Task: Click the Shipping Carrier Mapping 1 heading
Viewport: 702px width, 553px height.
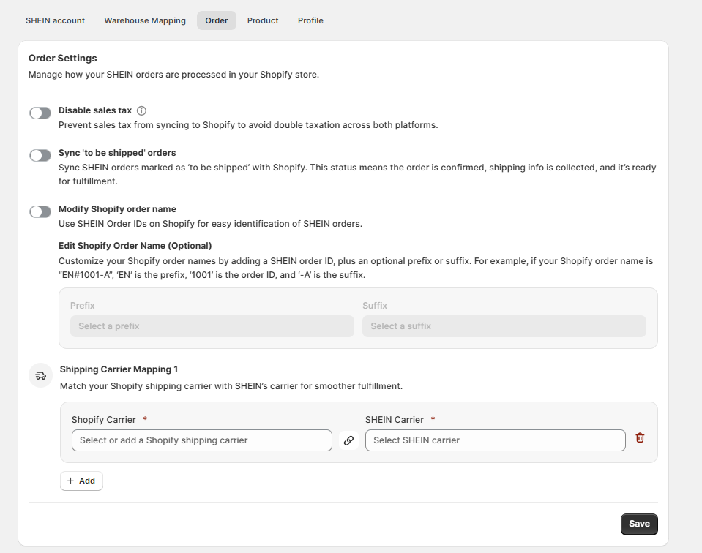Action: tap(119, 369)
